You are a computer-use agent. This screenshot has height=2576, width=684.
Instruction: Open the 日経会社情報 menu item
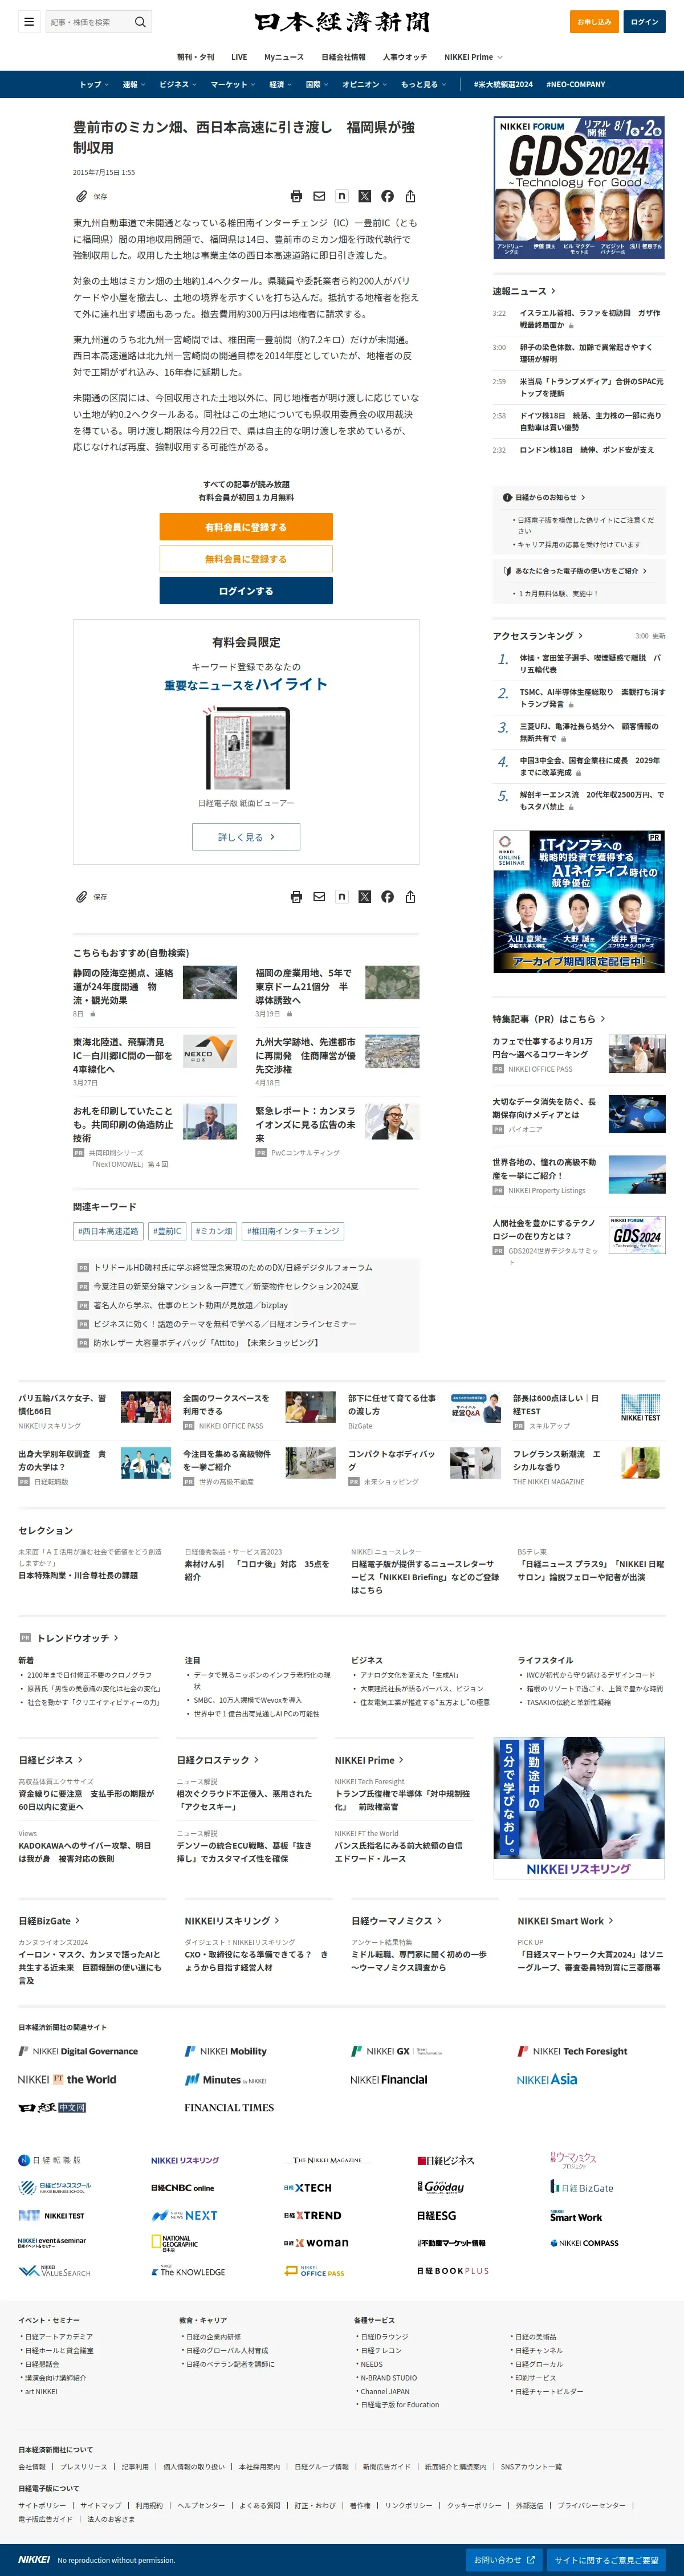[x=343, y=57]
